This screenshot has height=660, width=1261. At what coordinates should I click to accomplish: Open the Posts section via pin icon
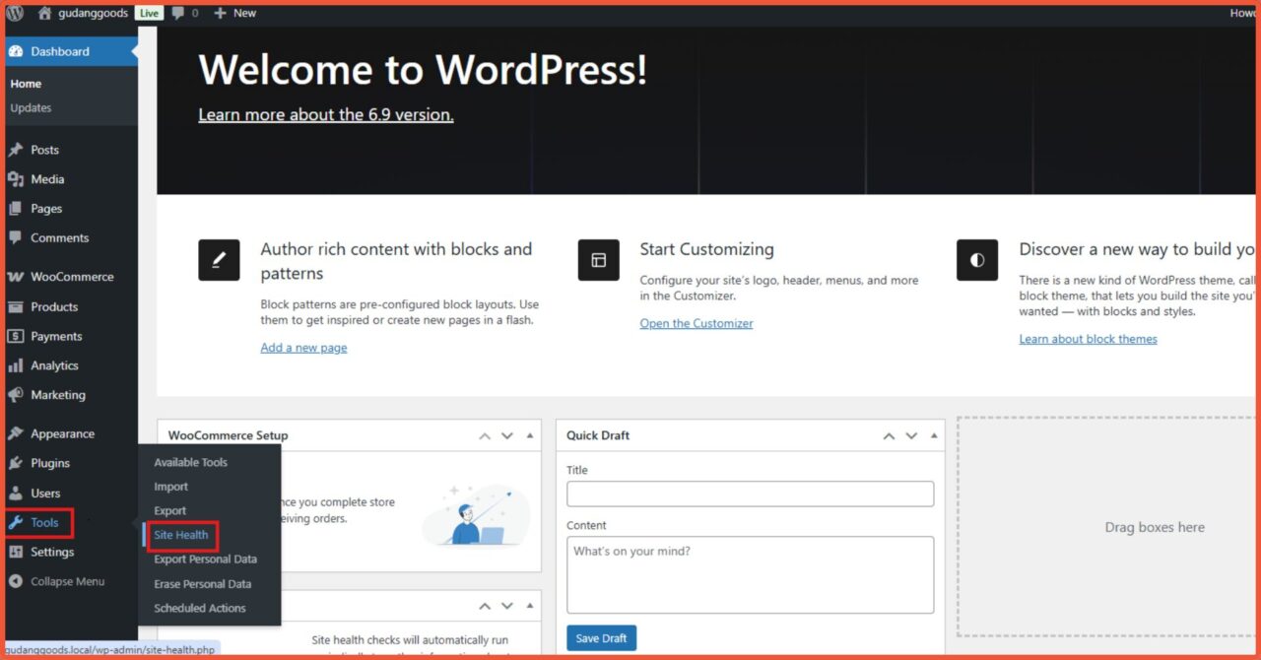(x=14, y=149)
